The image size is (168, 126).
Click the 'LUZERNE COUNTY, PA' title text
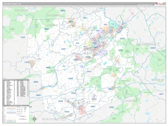point(12,4)
